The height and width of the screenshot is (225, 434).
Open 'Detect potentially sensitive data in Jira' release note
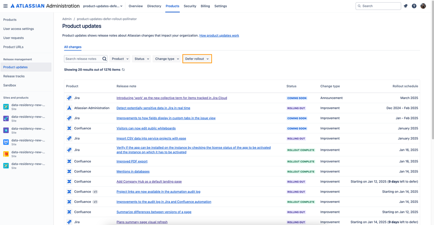[153, 108]
